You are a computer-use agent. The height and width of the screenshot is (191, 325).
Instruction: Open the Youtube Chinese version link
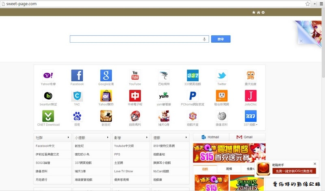coord(124,146)
